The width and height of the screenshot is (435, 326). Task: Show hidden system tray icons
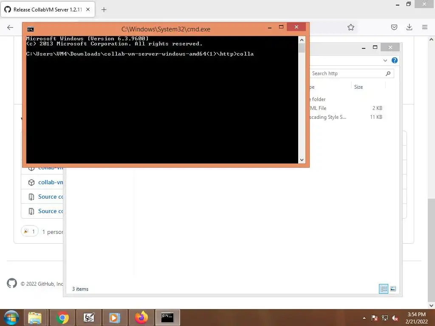[x=364, y=318]
